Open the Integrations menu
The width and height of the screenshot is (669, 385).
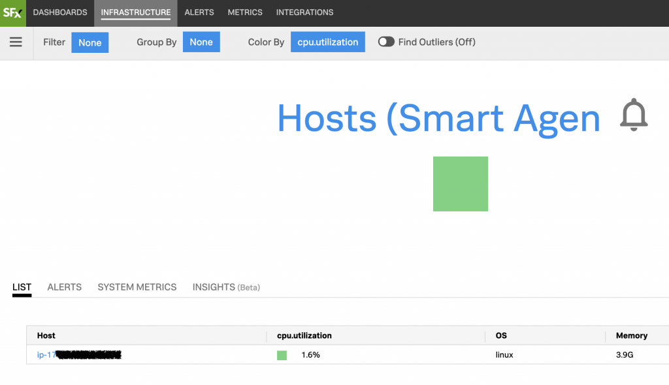[304, 12]
